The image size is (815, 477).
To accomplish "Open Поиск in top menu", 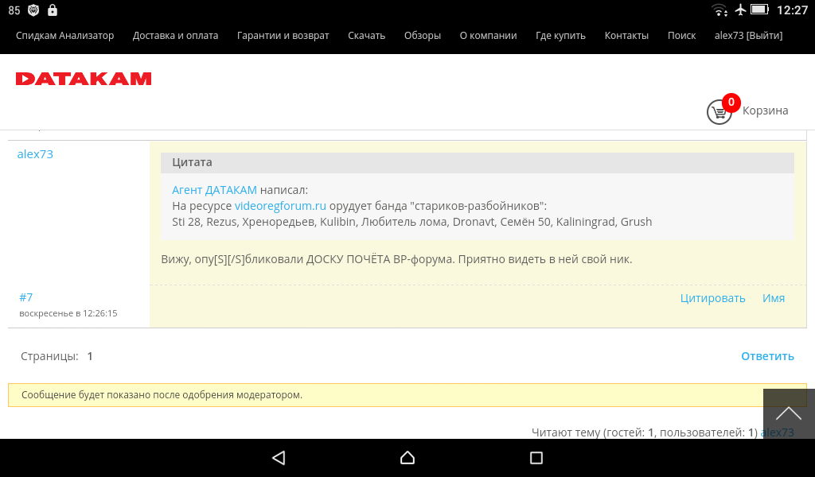I will click(x=681, y=35).
